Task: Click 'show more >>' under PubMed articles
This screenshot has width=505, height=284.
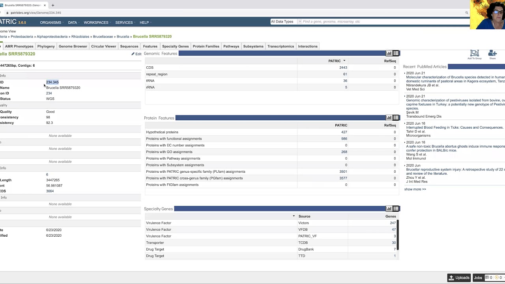Action: point(415,189)
